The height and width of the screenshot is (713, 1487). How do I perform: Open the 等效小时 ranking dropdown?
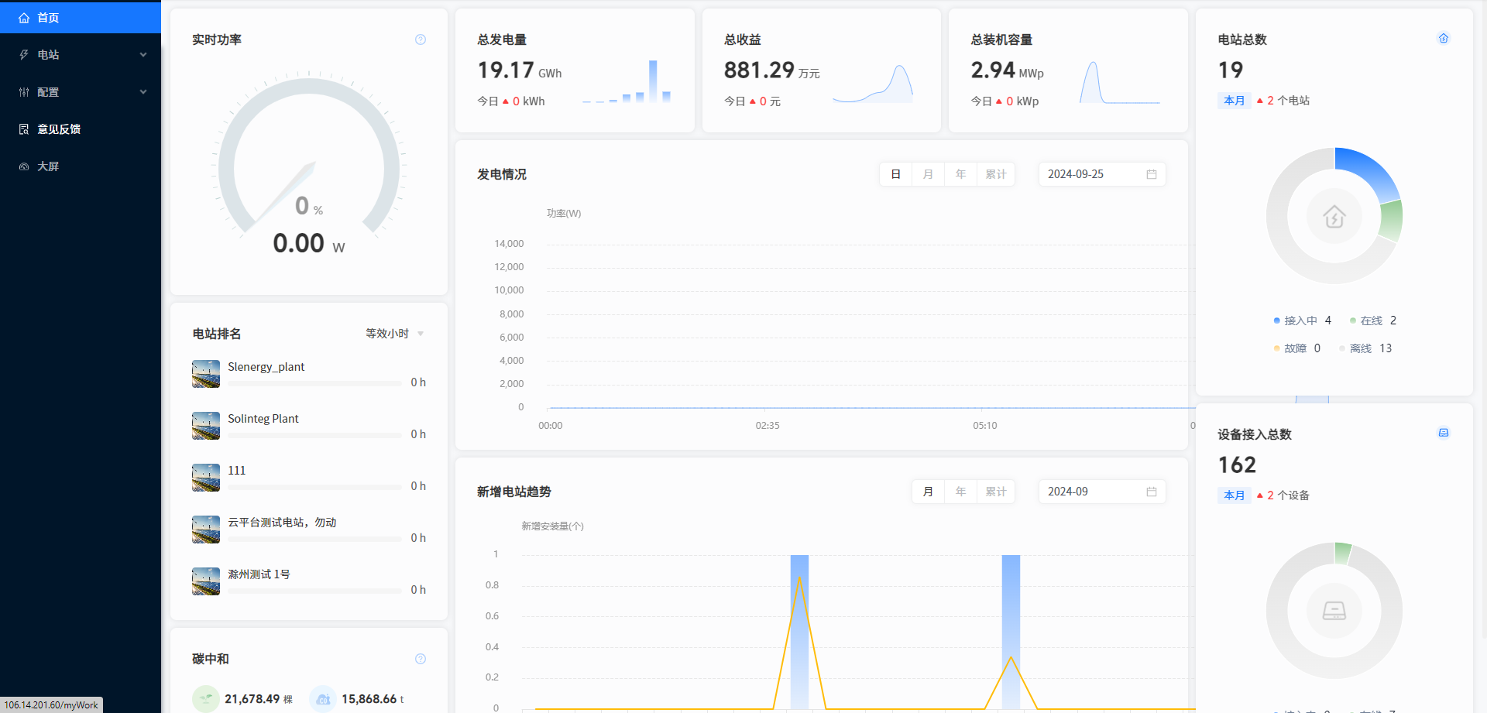click(395, 334)
